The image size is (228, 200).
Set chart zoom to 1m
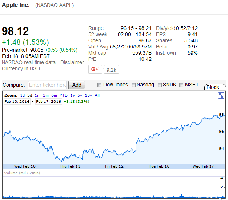(x=37, y=95)
